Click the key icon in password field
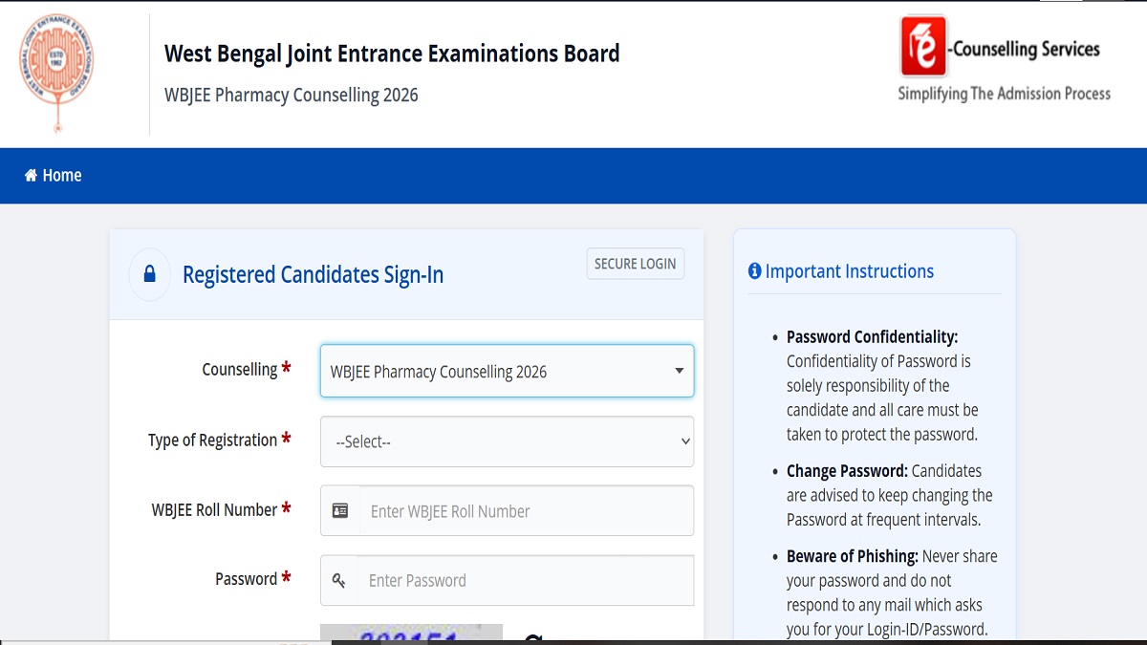 [x=339, y=580]
